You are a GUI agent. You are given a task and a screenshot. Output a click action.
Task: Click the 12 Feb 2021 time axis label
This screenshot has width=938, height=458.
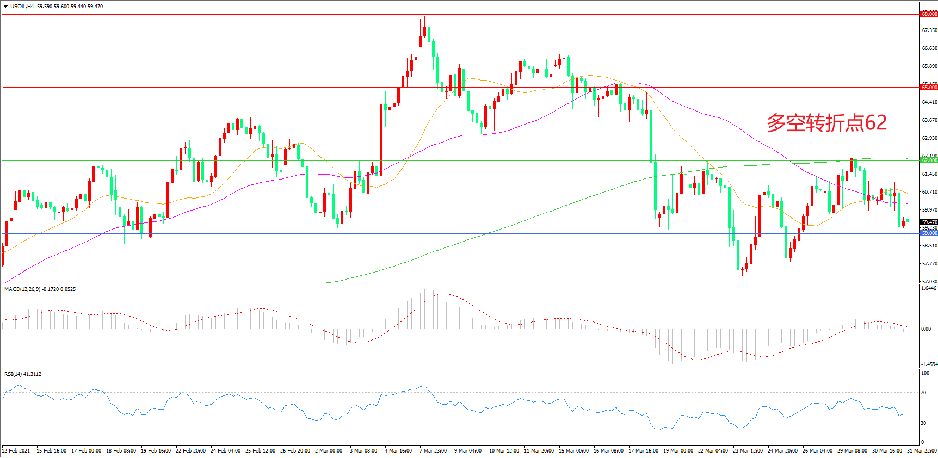16,451
